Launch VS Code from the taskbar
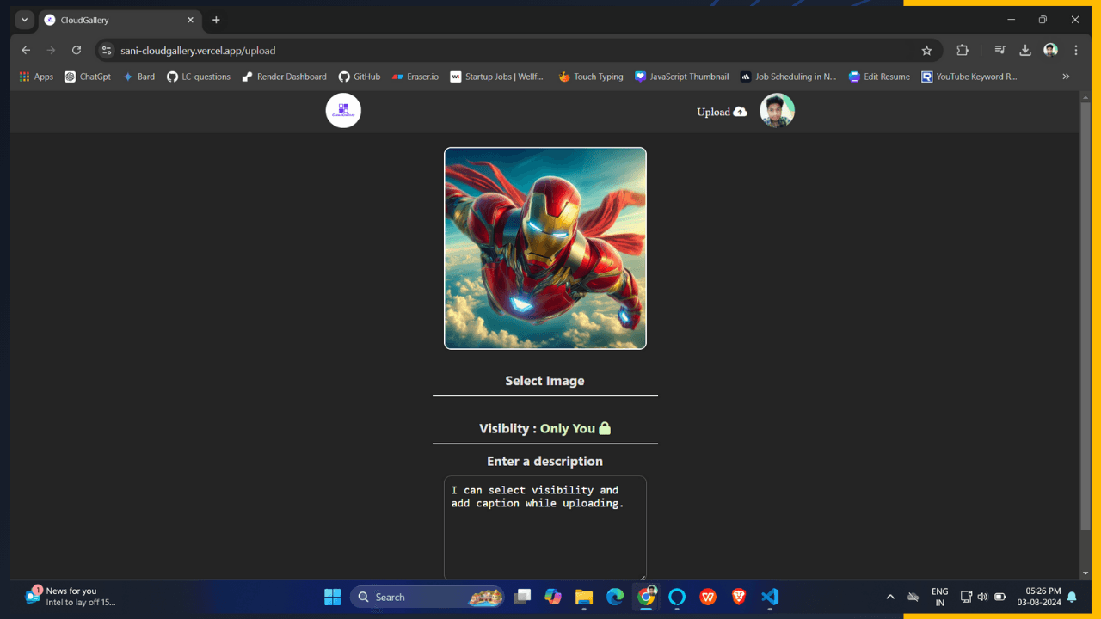Viewport: 1101px width, 619px height. [x=769, y=597]
